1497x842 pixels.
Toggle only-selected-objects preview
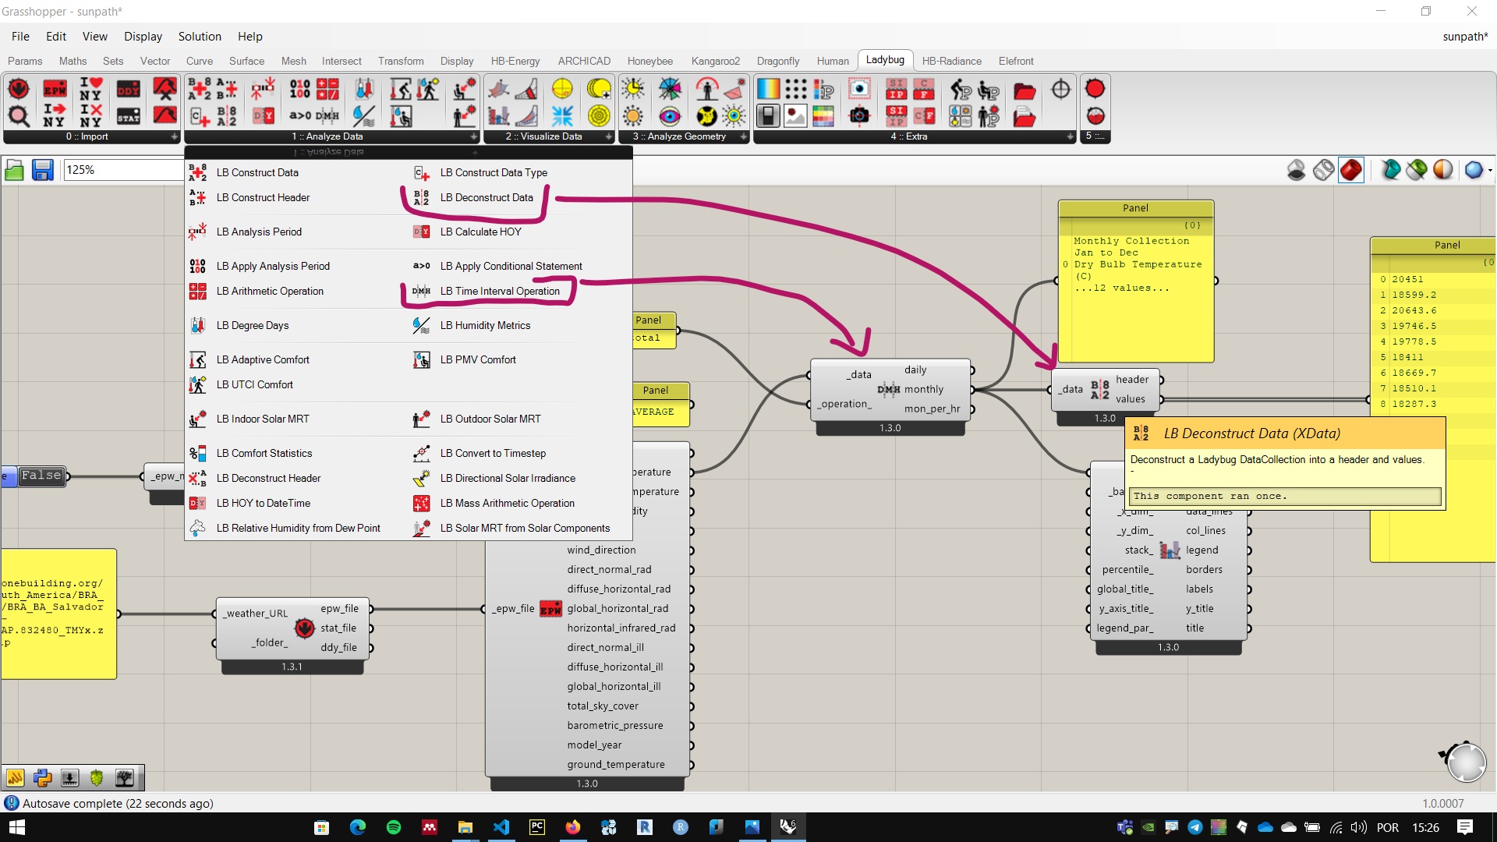point(1390,170)
